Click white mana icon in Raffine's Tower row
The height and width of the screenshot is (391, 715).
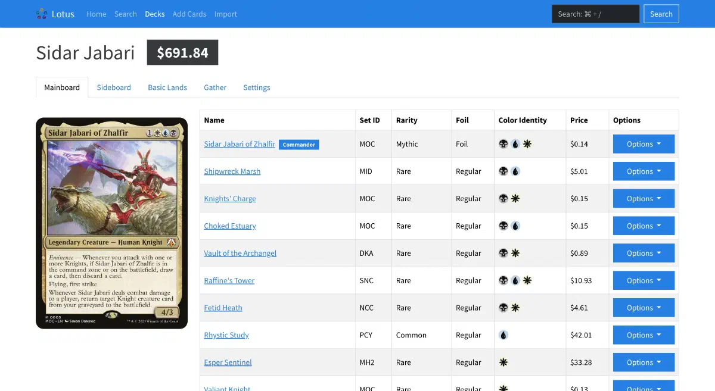[x=527, y=280]
